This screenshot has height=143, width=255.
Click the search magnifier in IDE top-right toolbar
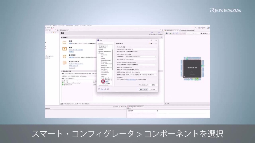click(x=195, y=28)
